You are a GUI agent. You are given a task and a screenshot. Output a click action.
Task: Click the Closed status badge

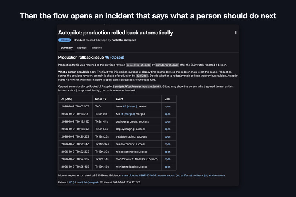click(x=64, y=40)
